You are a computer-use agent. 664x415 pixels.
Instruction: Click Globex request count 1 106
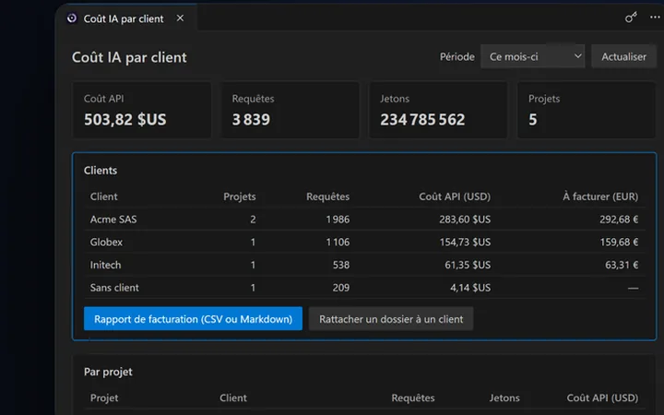coord(338,243)
